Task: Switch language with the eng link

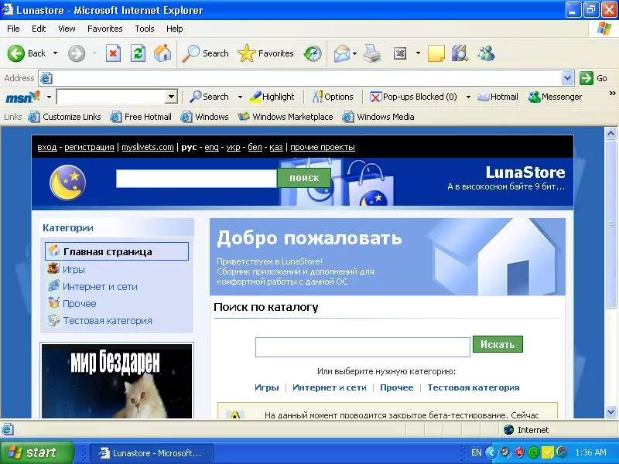Action: 211,147
